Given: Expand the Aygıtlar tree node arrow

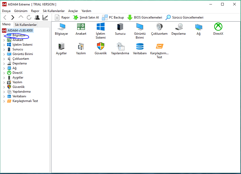Looking at the screenshot, I should point(4,78).
